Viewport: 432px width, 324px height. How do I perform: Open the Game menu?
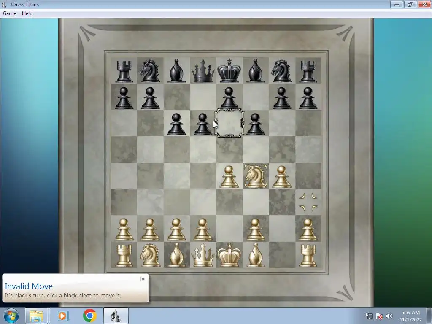coord(10,13)
